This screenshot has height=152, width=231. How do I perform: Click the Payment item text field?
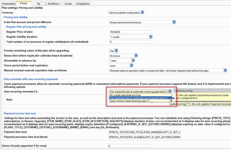coord(145,132)
